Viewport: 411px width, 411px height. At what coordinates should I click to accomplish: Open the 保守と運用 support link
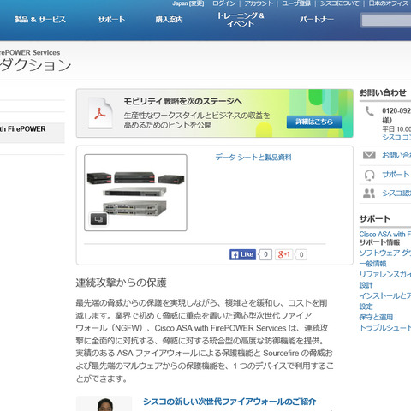tap(376, 317)
